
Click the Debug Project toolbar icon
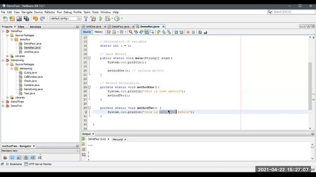(108, 19)
